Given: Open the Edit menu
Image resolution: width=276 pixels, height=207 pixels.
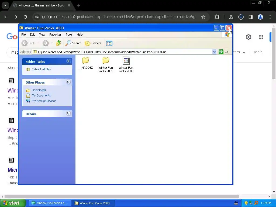Looking at the screenshot, I should [x=32, y=34].
